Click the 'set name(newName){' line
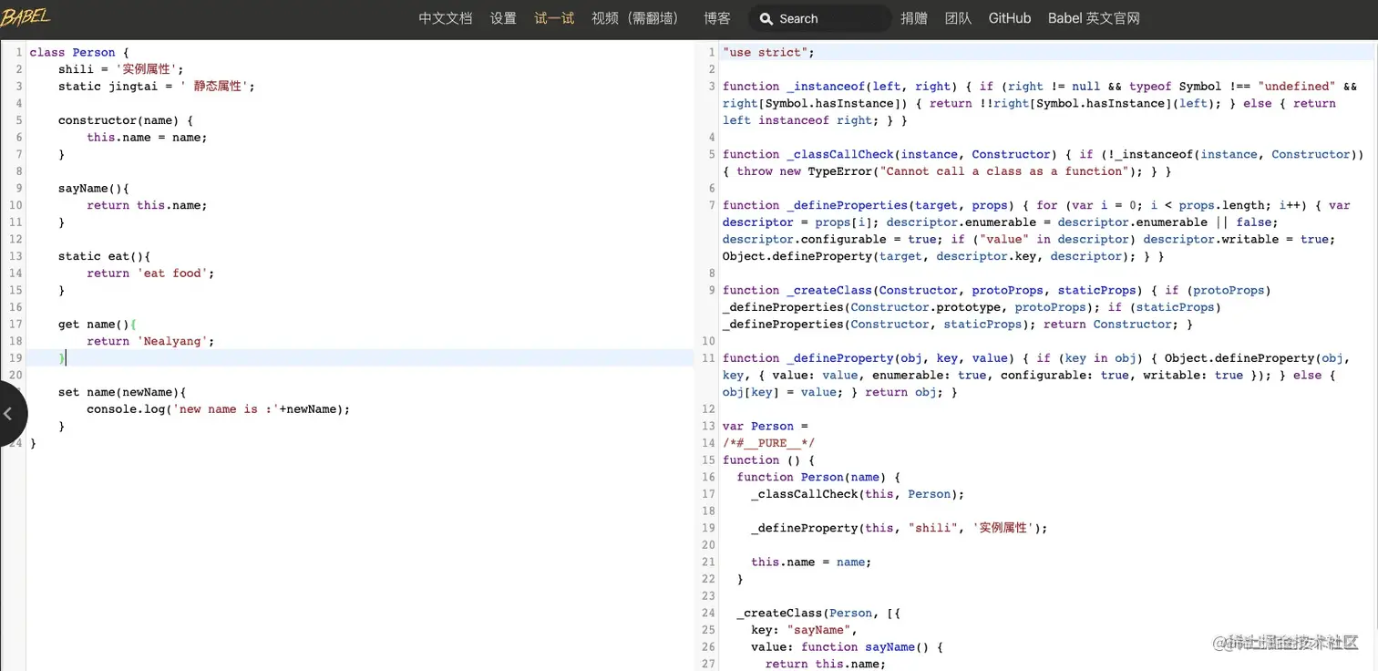This screenshot has width=1378, height=671. (x=122, y=392)
